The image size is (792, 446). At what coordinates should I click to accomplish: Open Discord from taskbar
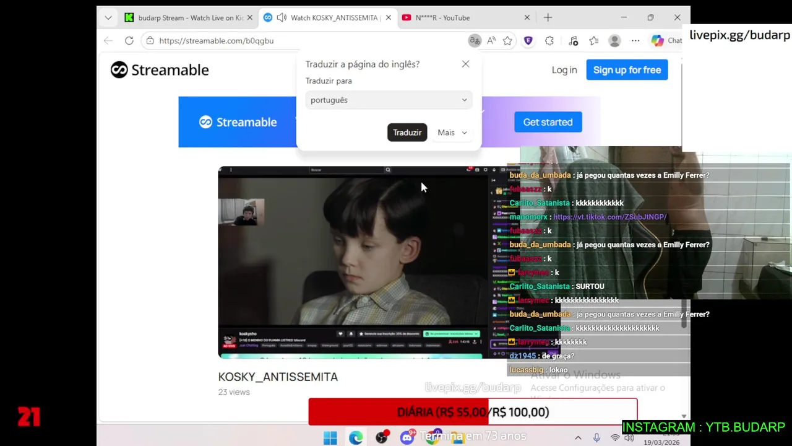[407, 438]
